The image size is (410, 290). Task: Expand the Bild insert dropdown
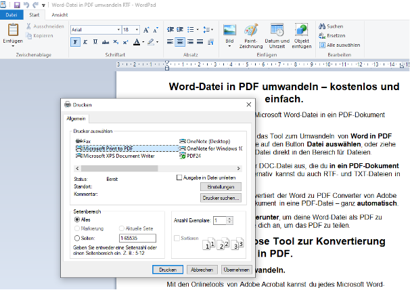click(229, 44)
